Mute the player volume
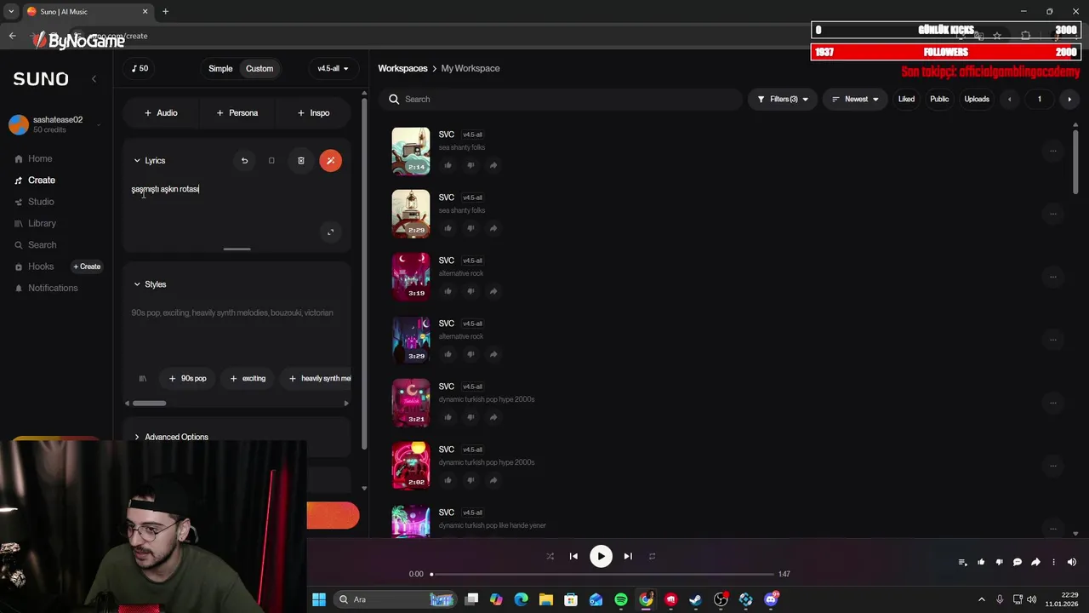The width and height of the screenshot is (1089, 613). point(1072,562)
